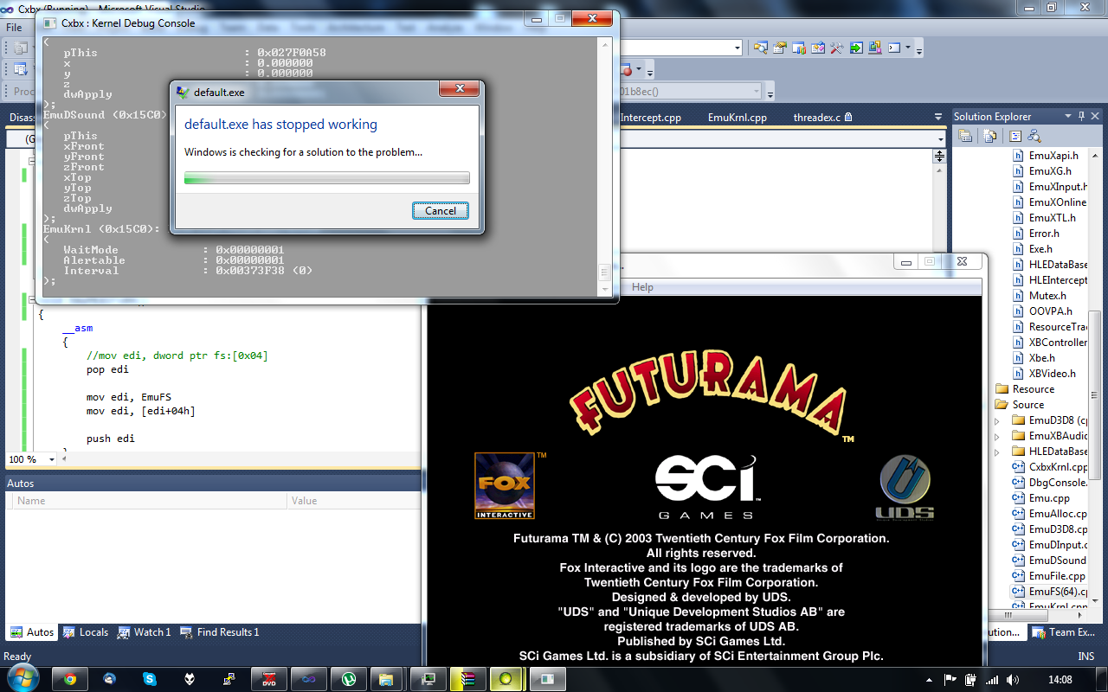Click the Action Center flag tray icon
1108x692 pixels.
(x=950, y=680)
